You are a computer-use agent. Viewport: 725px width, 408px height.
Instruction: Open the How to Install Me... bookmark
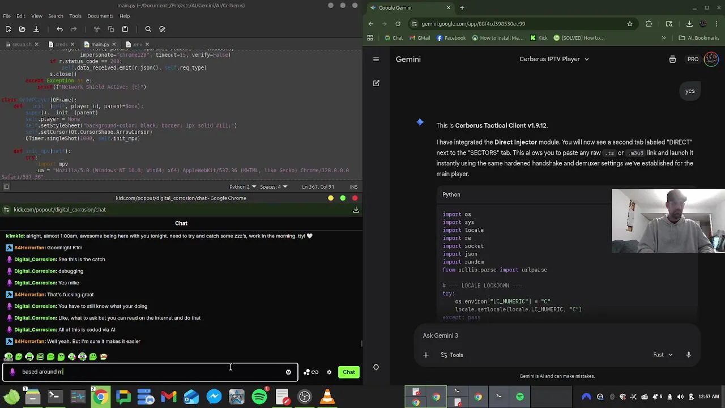(497, 38)
